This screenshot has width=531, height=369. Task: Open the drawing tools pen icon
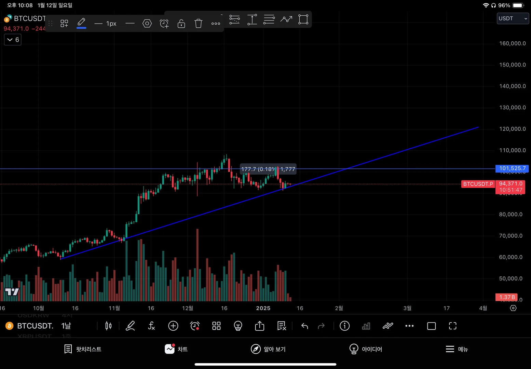(130, 326)
